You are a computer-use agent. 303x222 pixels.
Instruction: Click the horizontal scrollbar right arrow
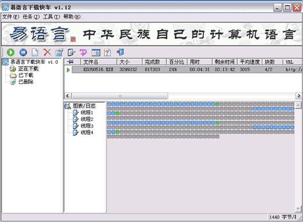(299, 95)
